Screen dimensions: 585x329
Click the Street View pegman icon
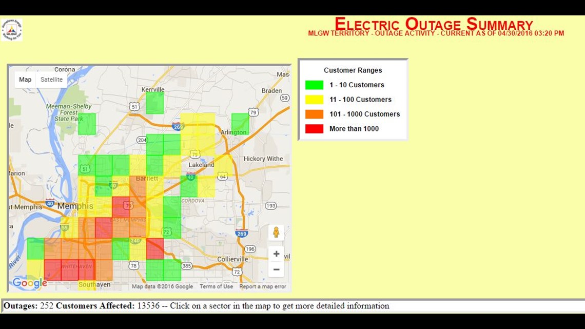point(276,233)
